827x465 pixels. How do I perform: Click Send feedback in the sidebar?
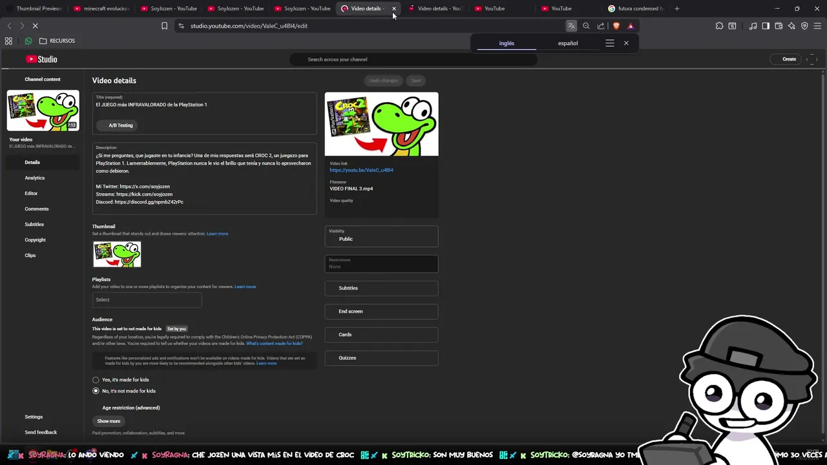pyautogui.click(x=41, y=432)
